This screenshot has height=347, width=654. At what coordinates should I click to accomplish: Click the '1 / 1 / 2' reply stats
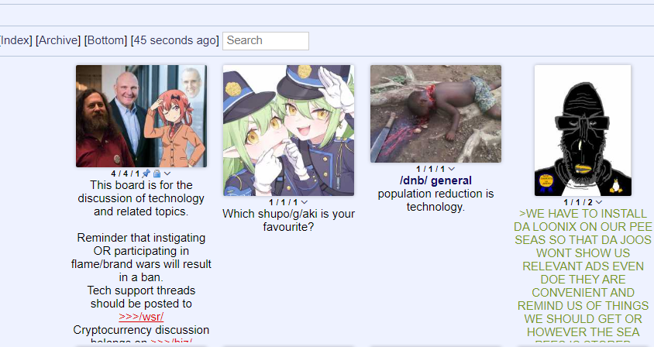(578, 202)
